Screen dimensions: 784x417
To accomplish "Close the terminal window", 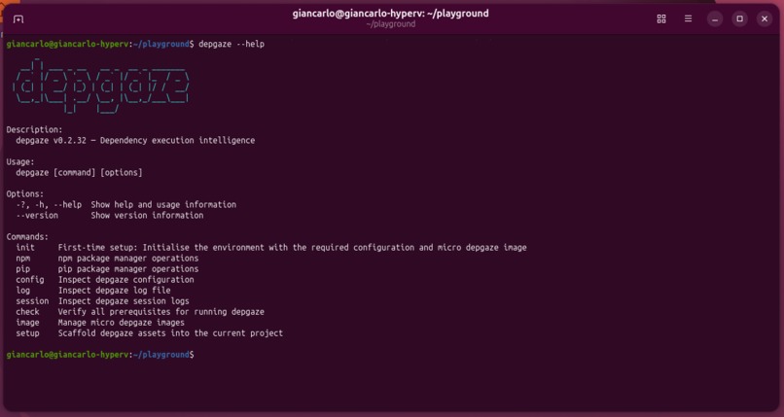I will coord(764,19).
